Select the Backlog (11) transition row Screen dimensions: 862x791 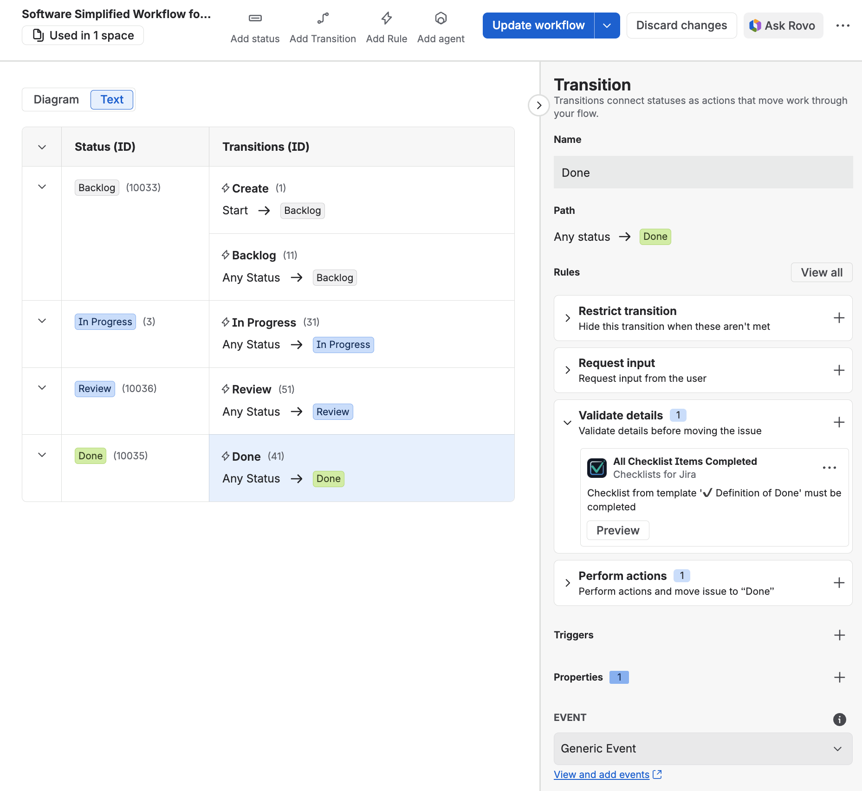click(x=362, y=267)
